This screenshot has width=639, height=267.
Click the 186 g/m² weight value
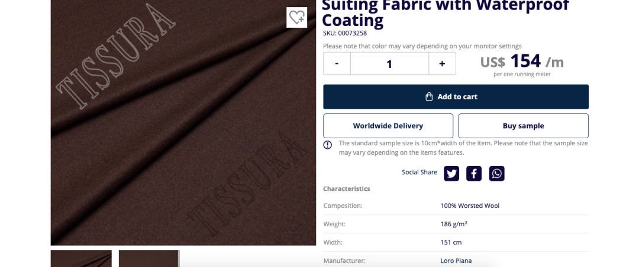pos(454,224)
